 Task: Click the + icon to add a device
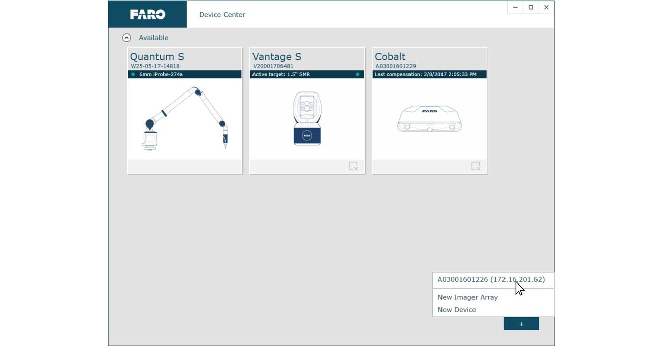pyautogui.click(x=521, y=323)
